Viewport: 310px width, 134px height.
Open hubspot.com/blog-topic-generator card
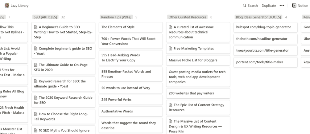263,27
